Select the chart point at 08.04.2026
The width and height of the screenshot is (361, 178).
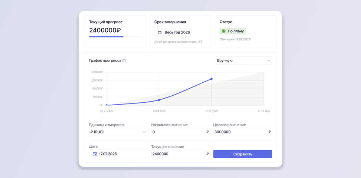coord(159,100)
